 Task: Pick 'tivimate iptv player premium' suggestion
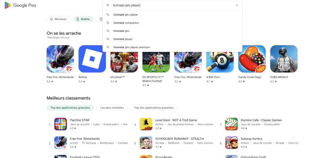click(x=131, y=47)
